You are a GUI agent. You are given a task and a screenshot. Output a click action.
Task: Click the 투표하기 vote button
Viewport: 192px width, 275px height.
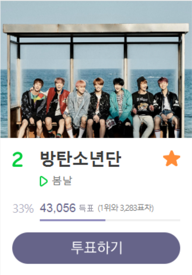click(x=96, y=248)
